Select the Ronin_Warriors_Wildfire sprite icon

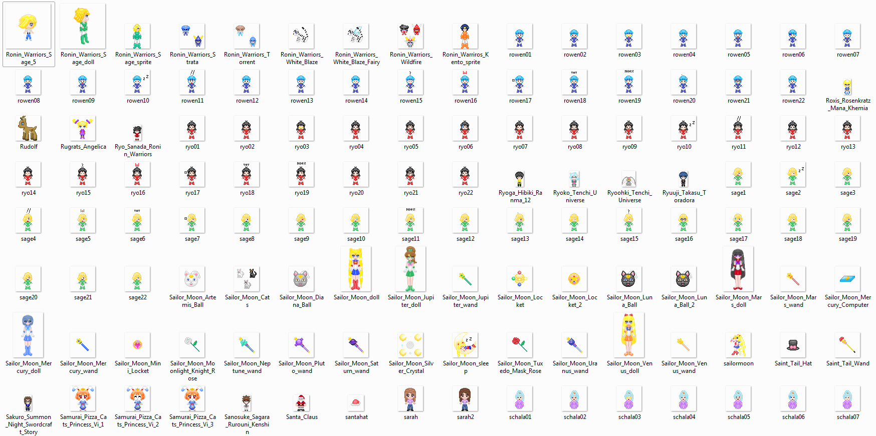(410, 36)
